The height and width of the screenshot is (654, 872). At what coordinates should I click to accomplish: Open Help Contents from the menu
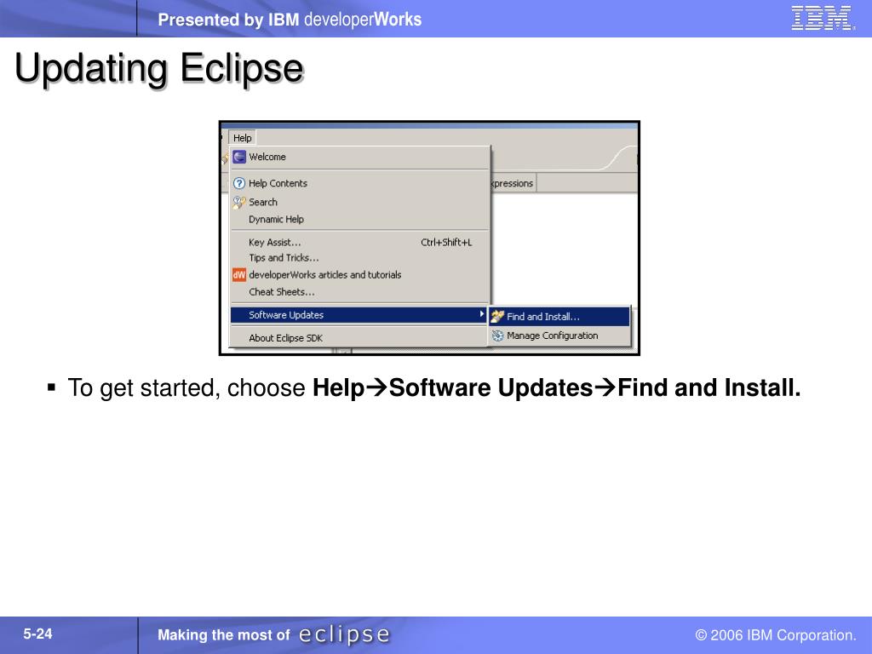click(x=359, y=183)
